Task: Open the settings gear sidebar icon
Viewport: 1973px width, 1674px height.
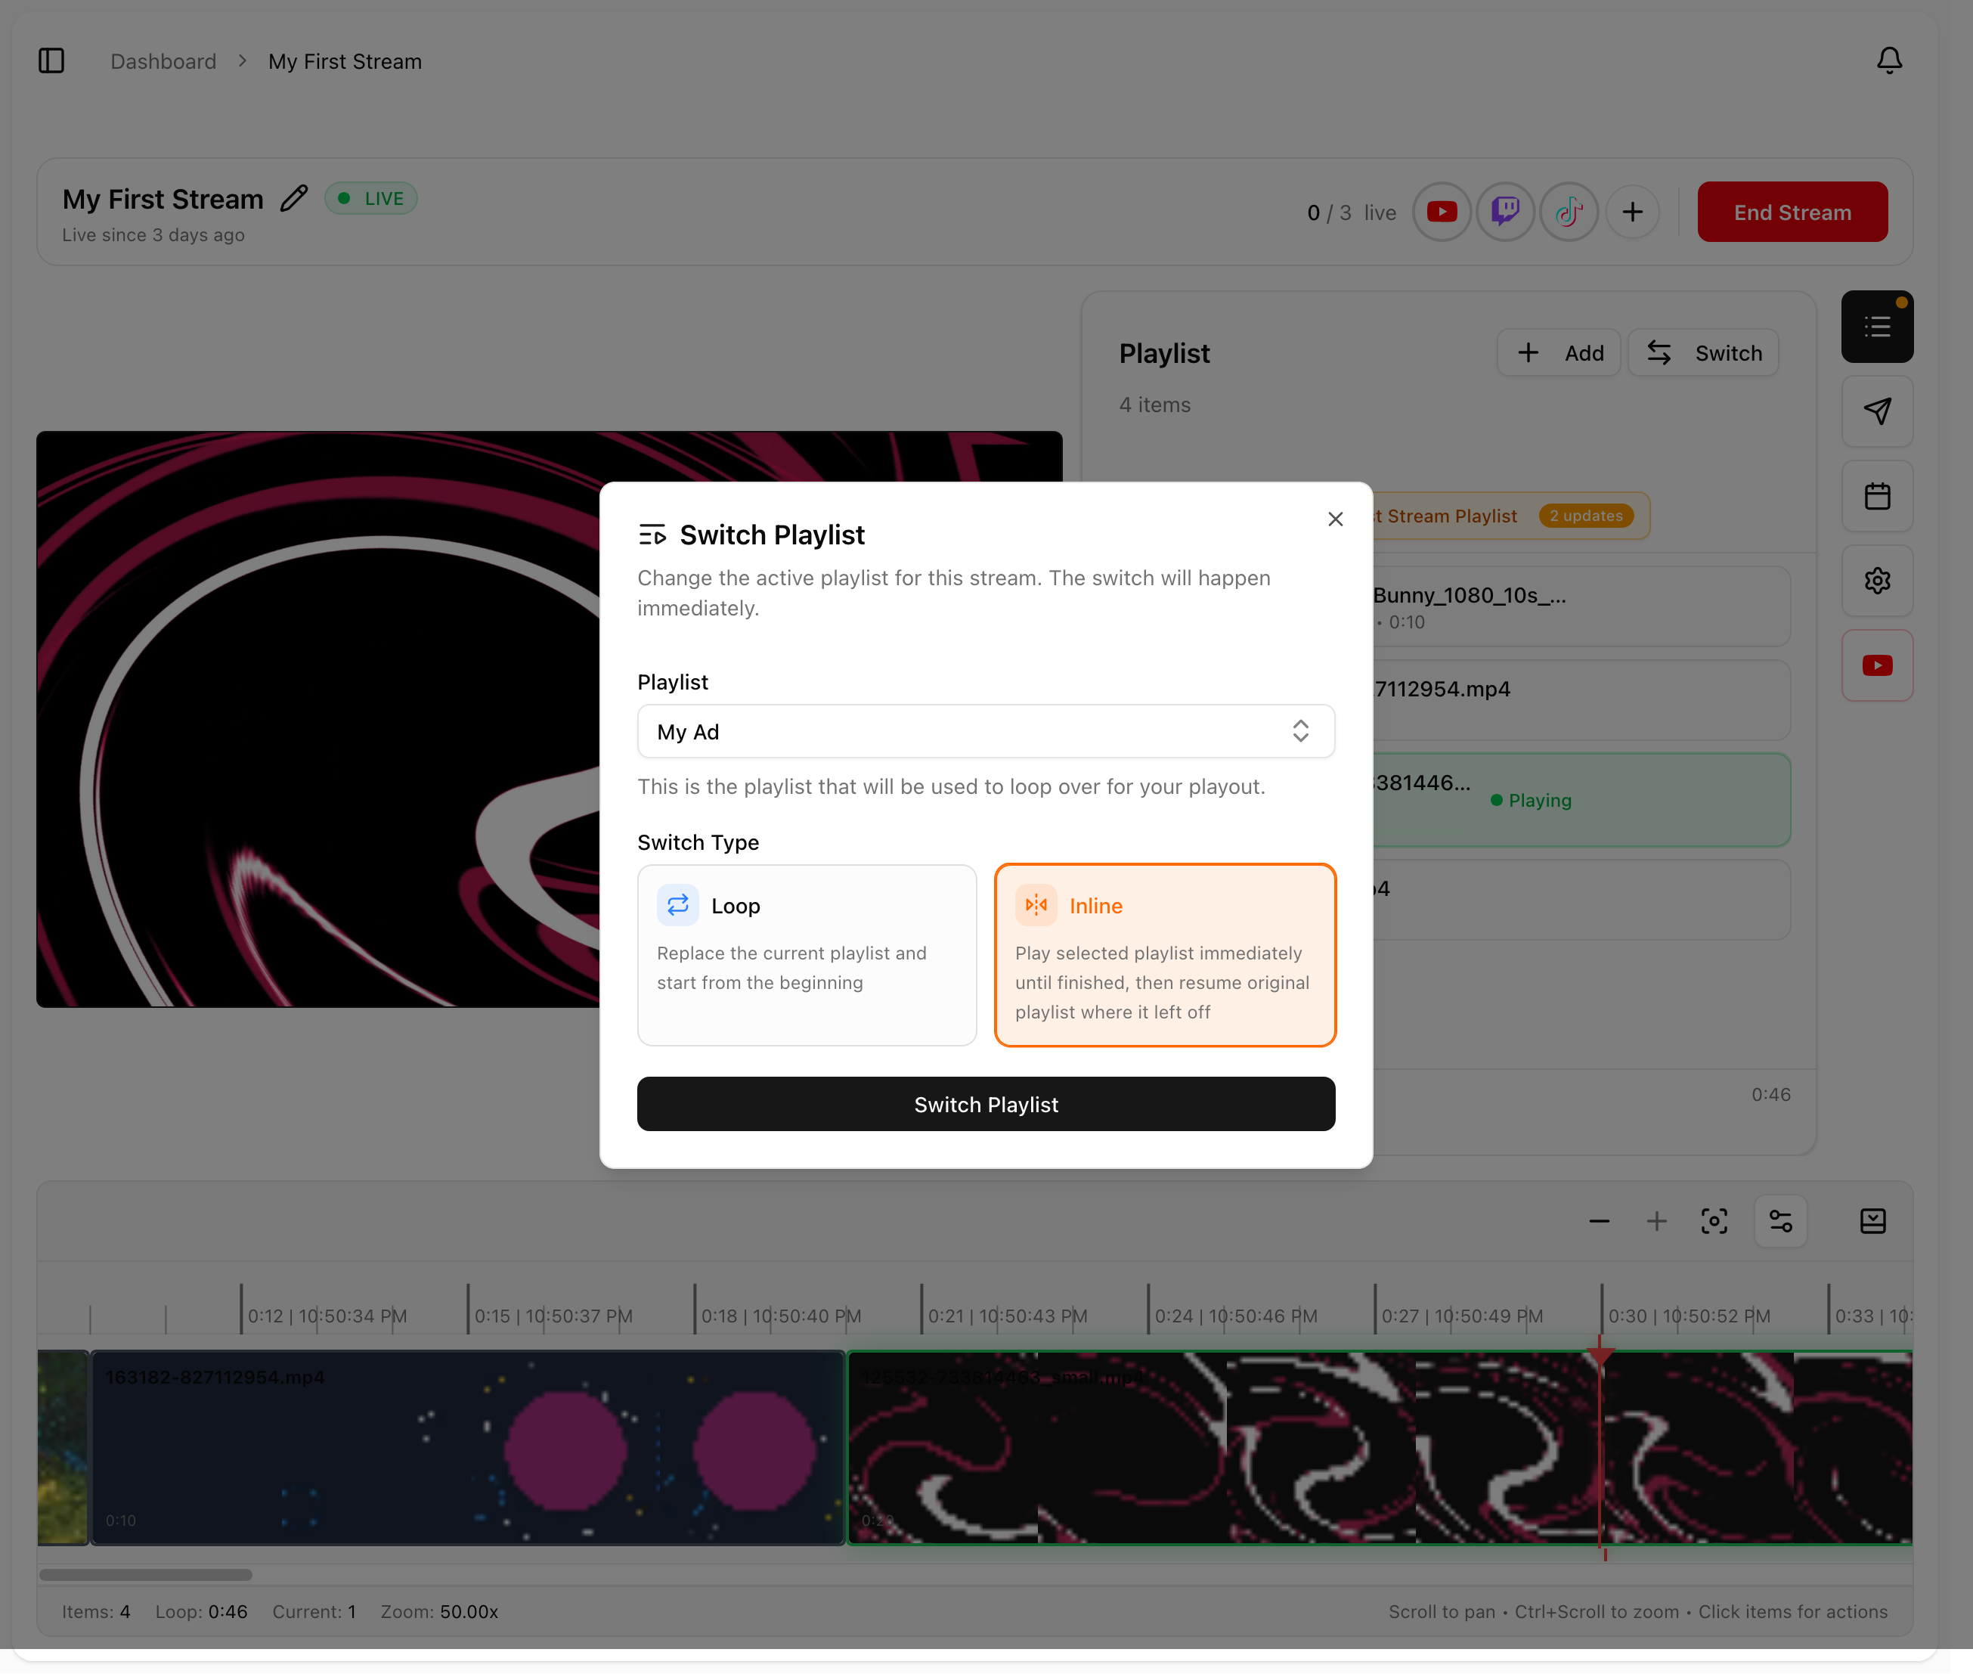Action: click(1876, 581)
